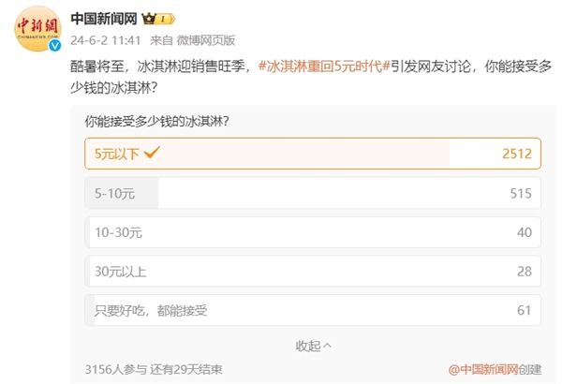This screenshot has width=562, height=384.
Task: Open the 中国新闻网 profile avatar
Action: [x=37, y=29]
